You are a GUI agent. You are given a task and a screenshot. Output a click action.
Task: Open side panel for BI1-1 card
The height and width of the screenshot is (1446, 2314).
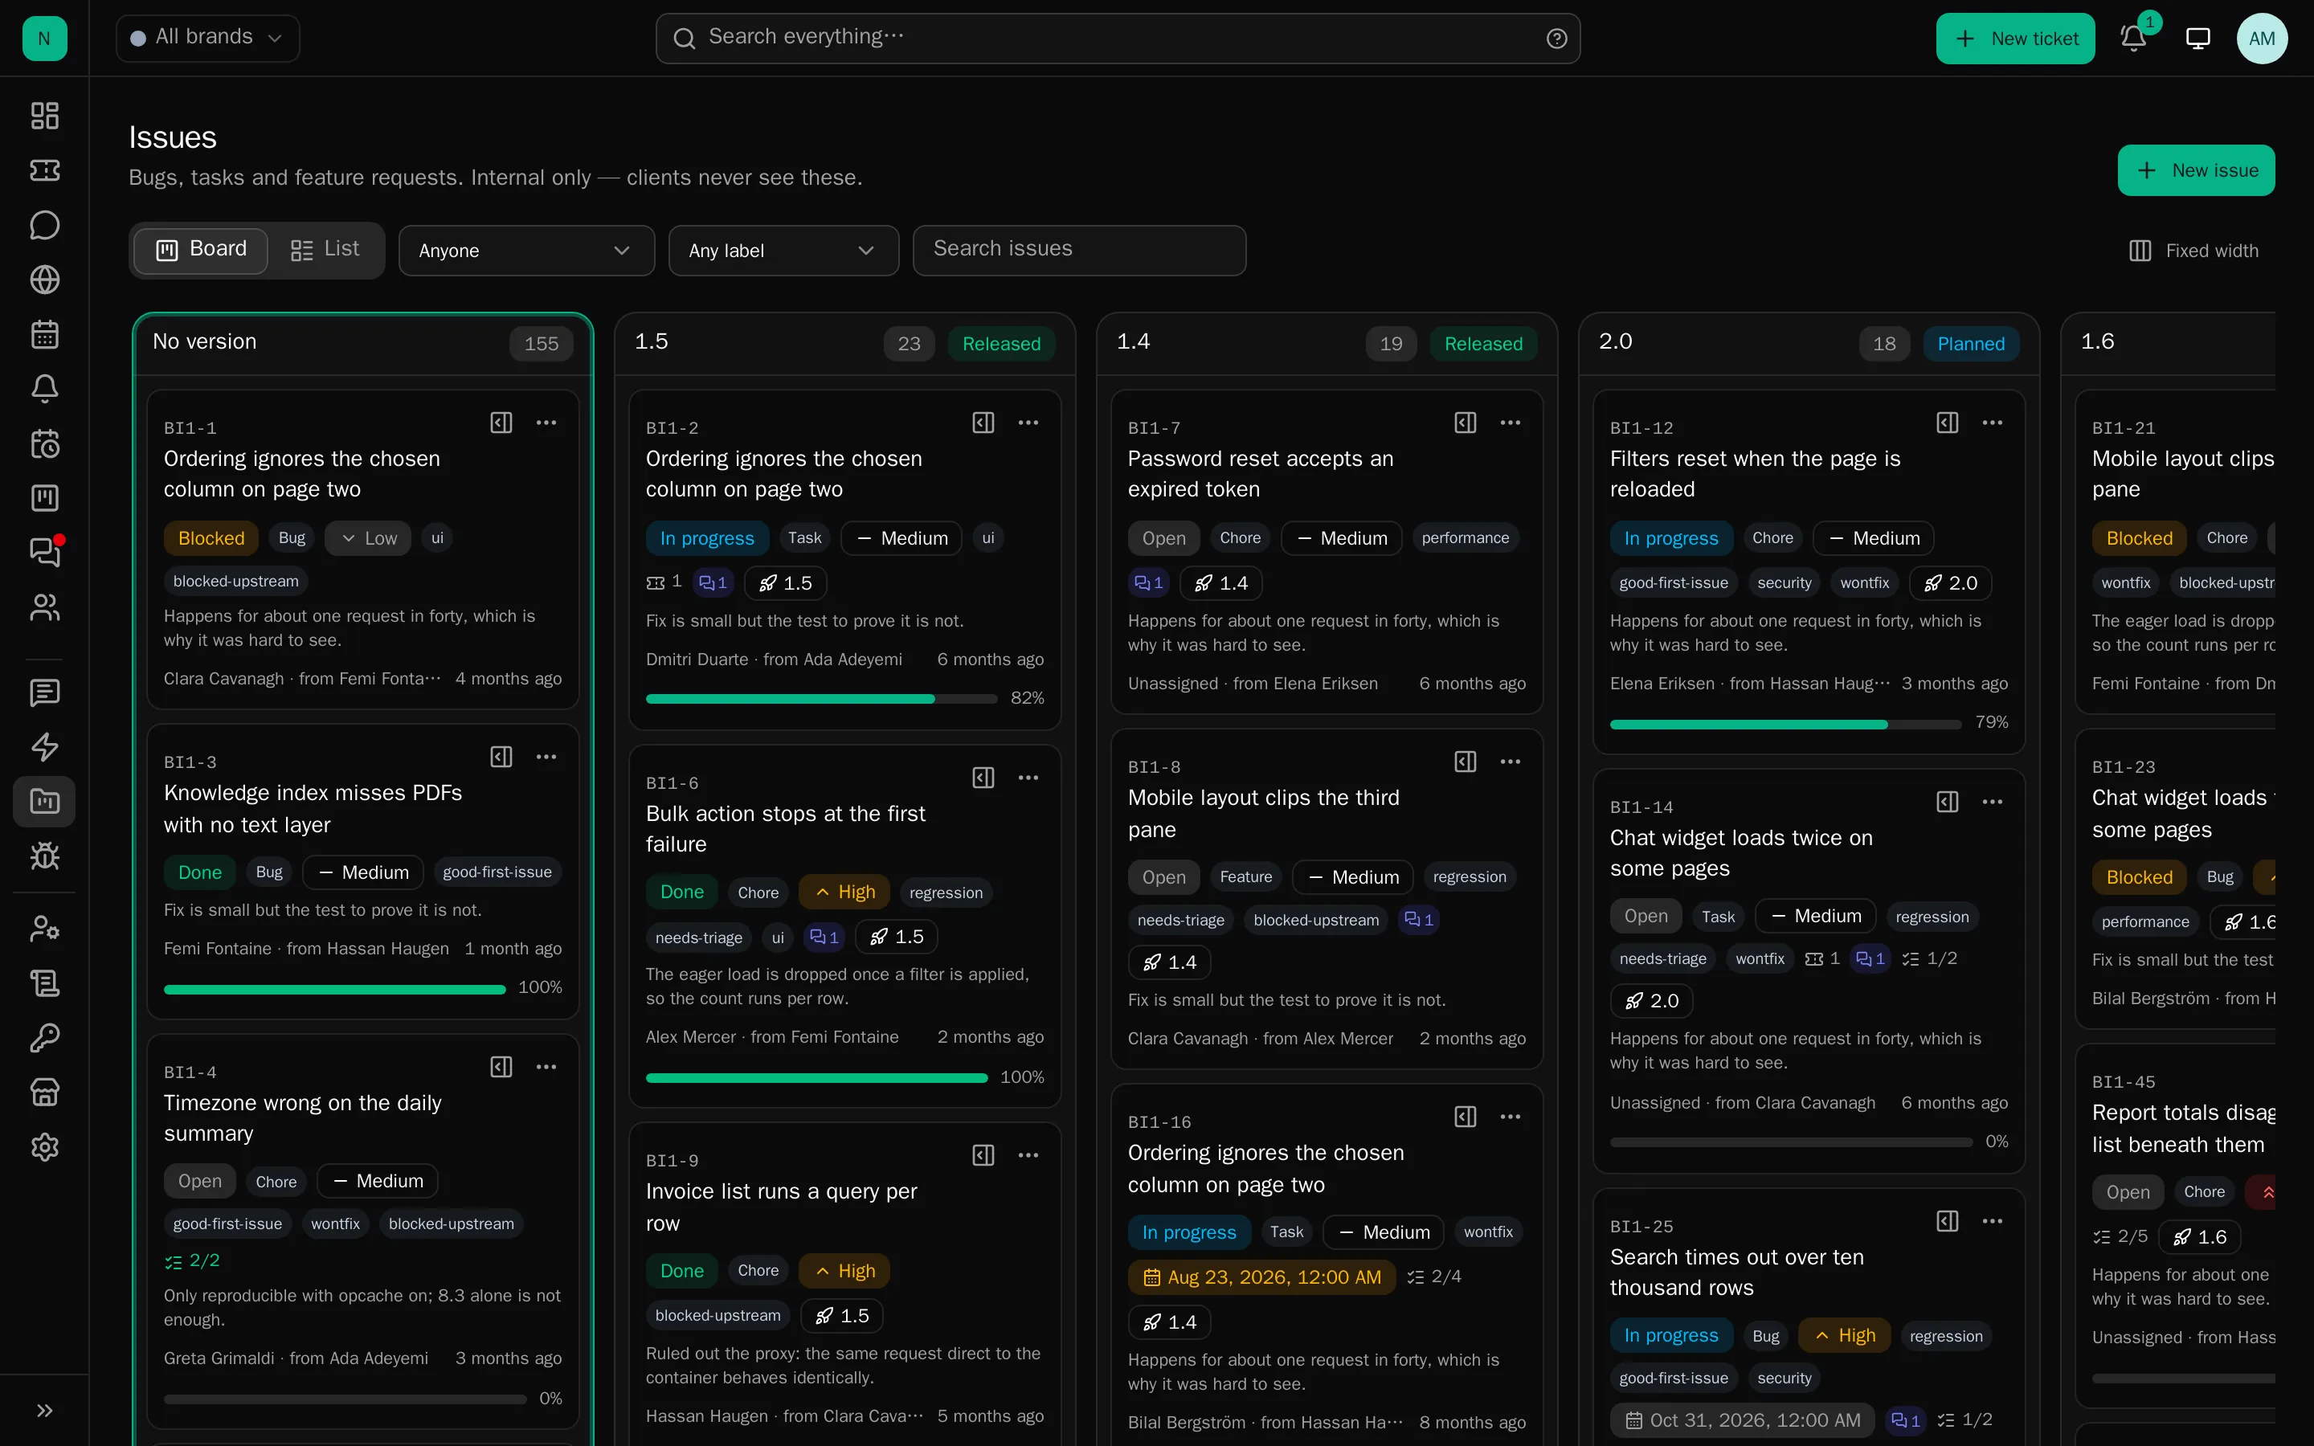click(x=501, y=423)
